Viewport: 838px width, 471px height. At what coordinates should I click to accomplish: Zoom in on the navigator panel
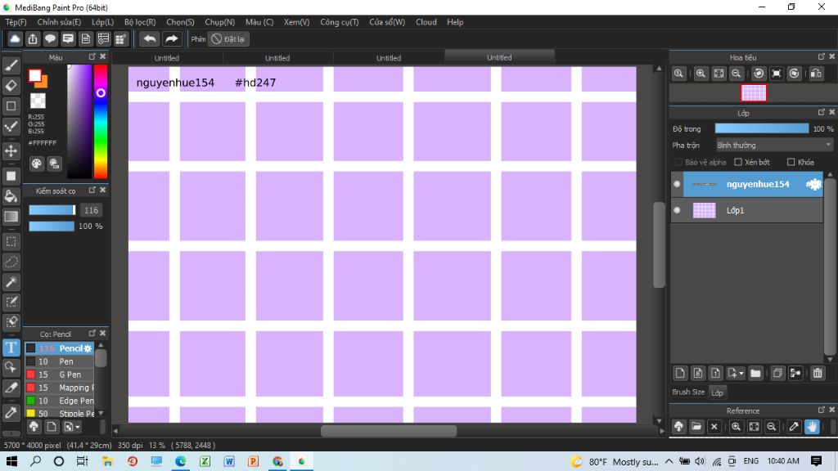pyautogui.click(x=701, y=74)
